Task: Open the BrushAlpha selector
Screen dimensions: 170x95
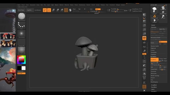Action: click(22, 34)
